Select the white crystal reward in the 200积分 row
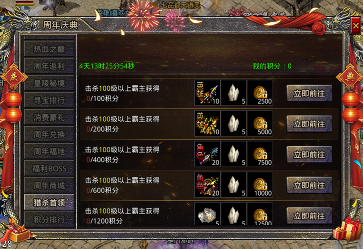363x249 pixels. click(234, 123)
